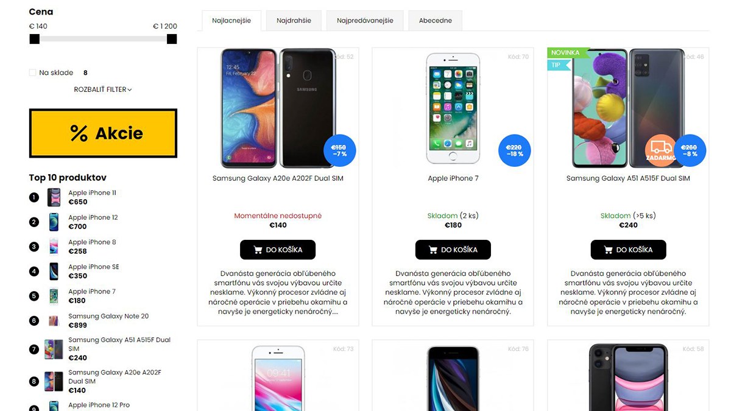Add Samsung Galaxy A51 to cart
Image resolution: width=731 pixels, height=411 pixels.
pyautogui.click(x=628, y=250)
